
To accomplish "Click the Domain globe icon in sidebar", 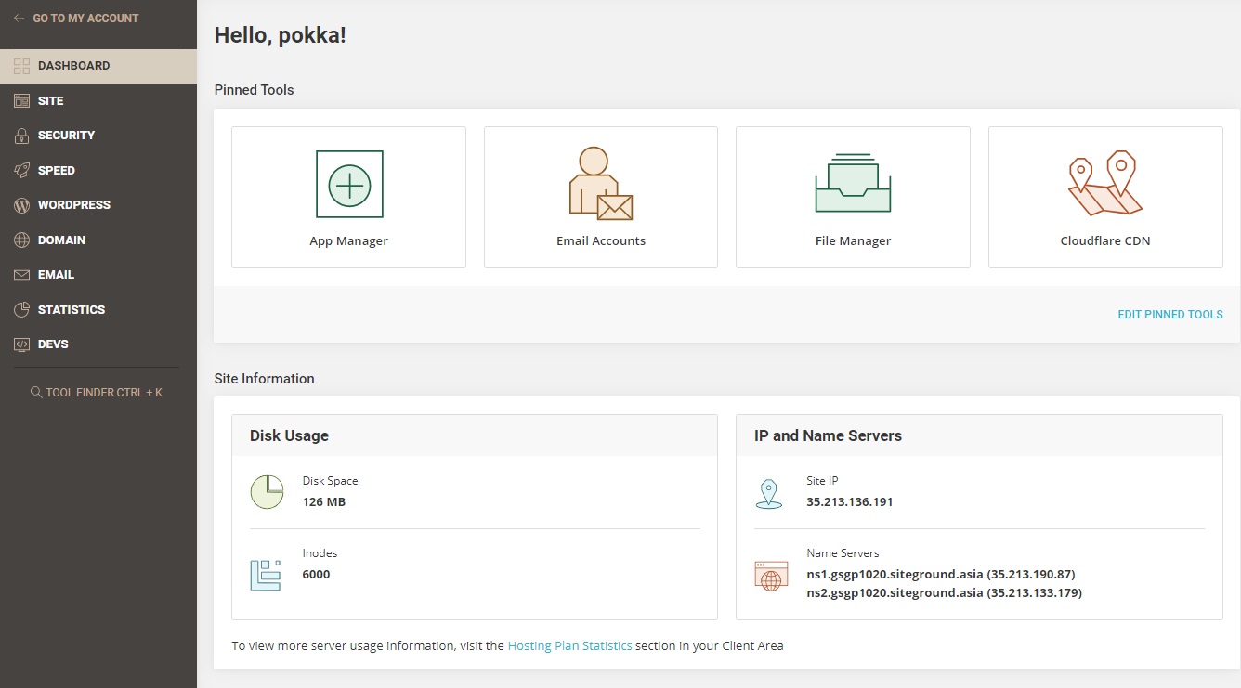I will pos(22,240).
